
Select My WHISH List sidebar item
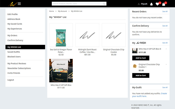[x=25, y=47]
